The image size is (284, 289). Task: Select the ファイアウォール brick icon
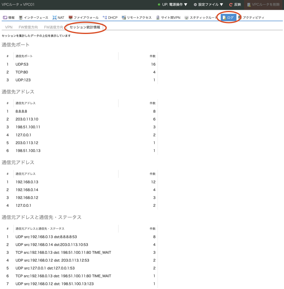71,18
